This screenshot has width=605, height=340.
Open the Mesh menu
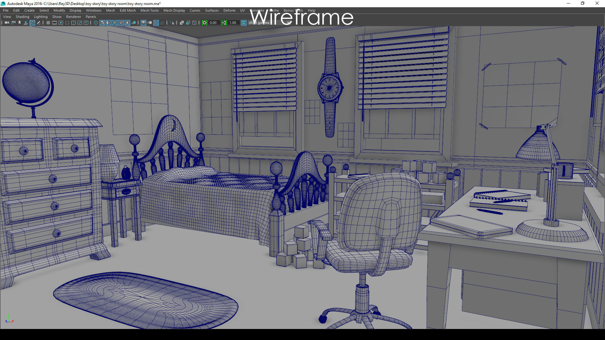tap(111, 10)
